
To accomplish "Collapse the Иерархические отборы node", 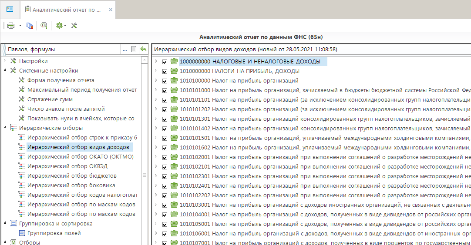I will [5, 128].
